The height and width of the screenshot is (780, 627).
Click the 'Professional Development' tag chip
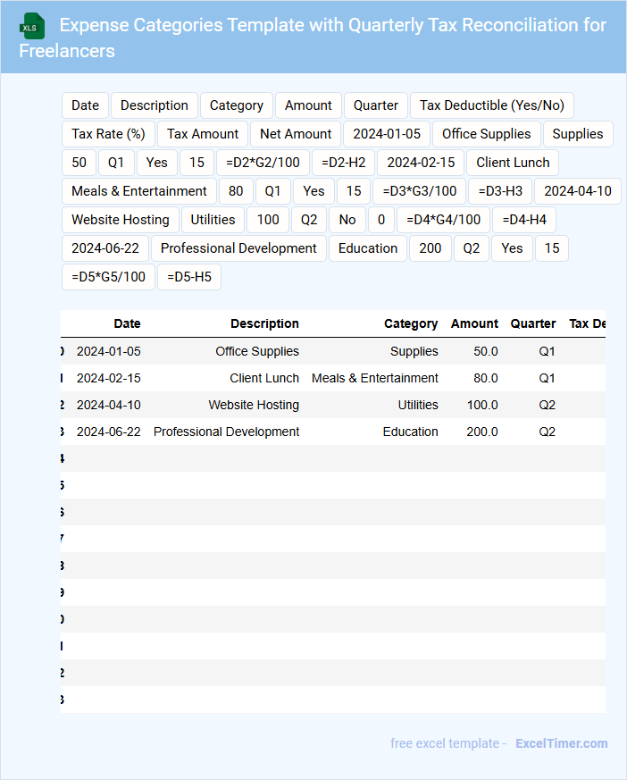tap(238, 248)
